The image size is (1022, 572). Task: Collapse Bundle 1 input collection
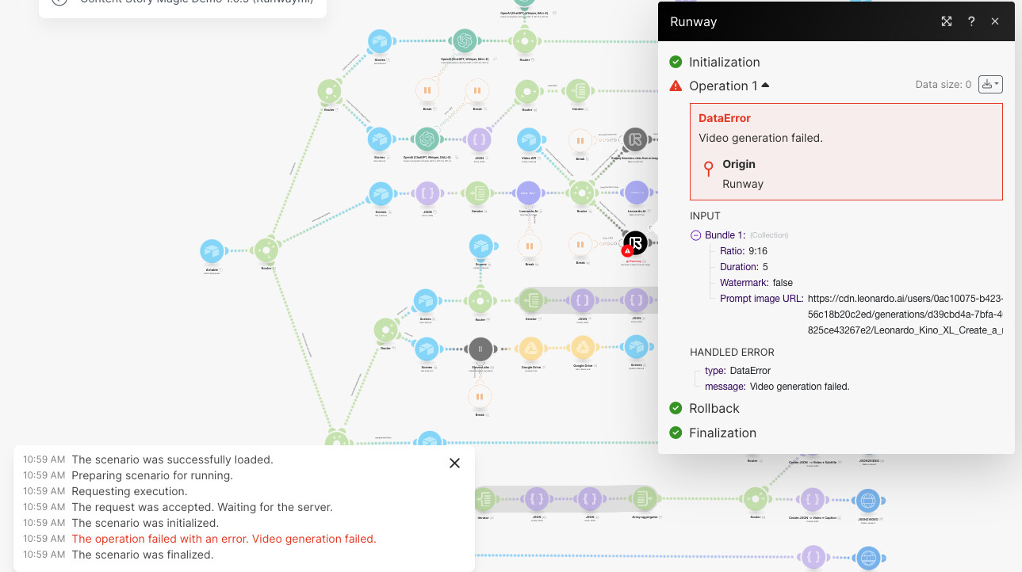[696, 235]
